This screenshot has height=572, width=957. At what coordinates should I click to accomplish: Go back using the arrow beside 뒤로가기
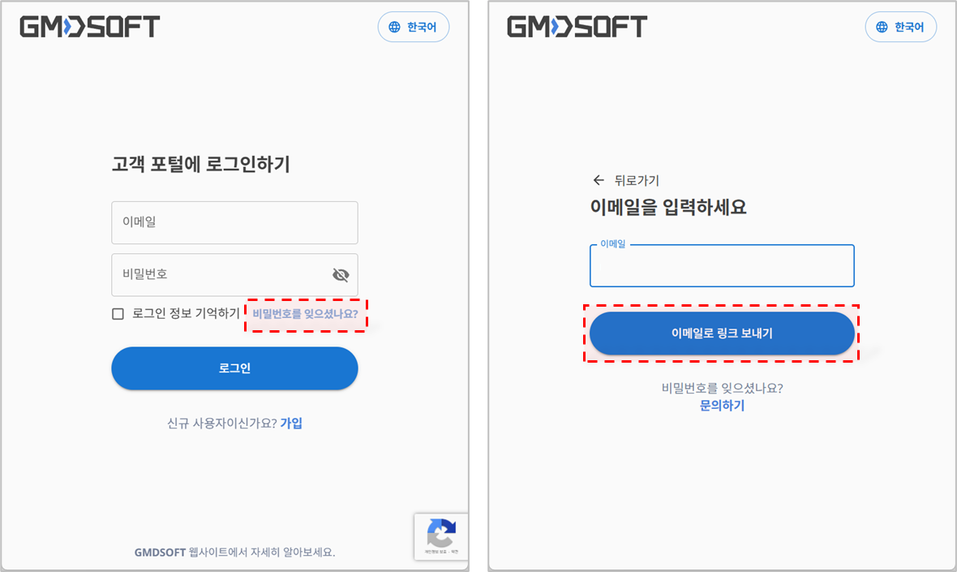[599, 180]
